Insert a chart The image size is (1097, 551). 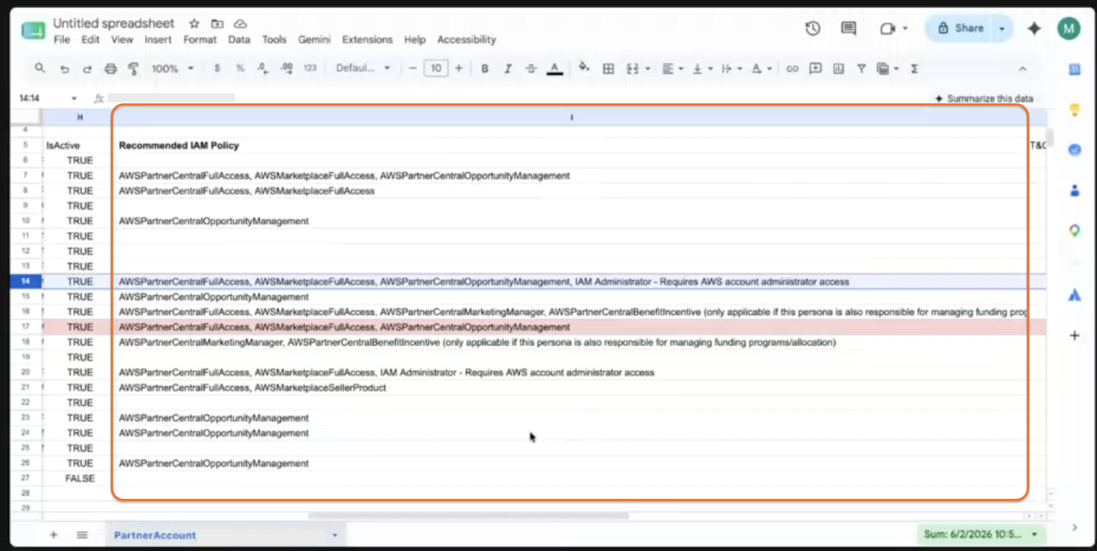839,69
